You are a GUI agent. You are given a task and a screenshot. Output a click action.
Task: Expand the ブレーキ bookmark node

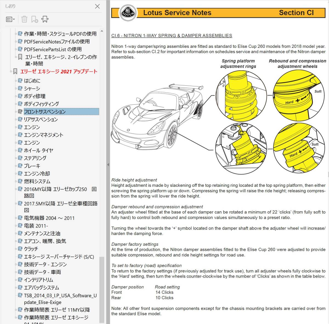[16, 166]
